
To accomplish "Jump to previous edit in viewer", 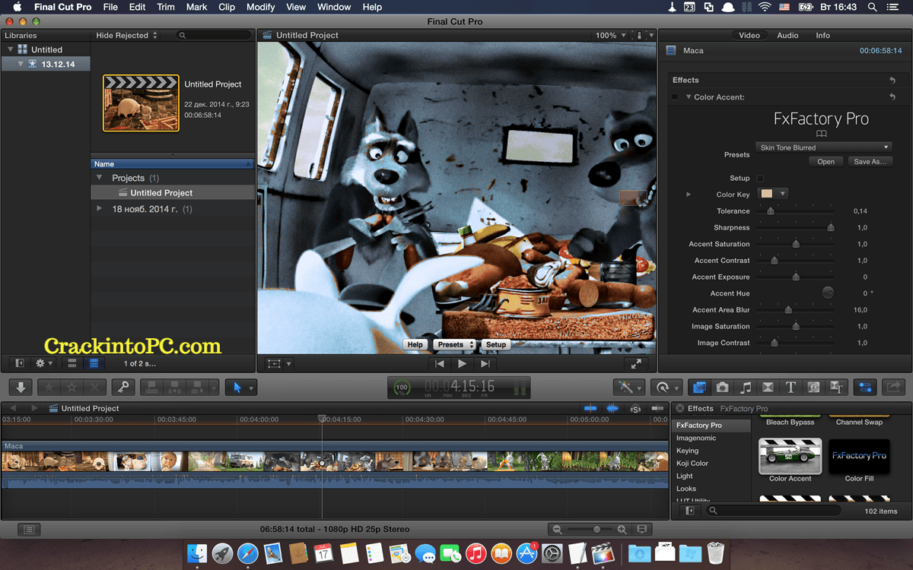I will pos(439,364).
